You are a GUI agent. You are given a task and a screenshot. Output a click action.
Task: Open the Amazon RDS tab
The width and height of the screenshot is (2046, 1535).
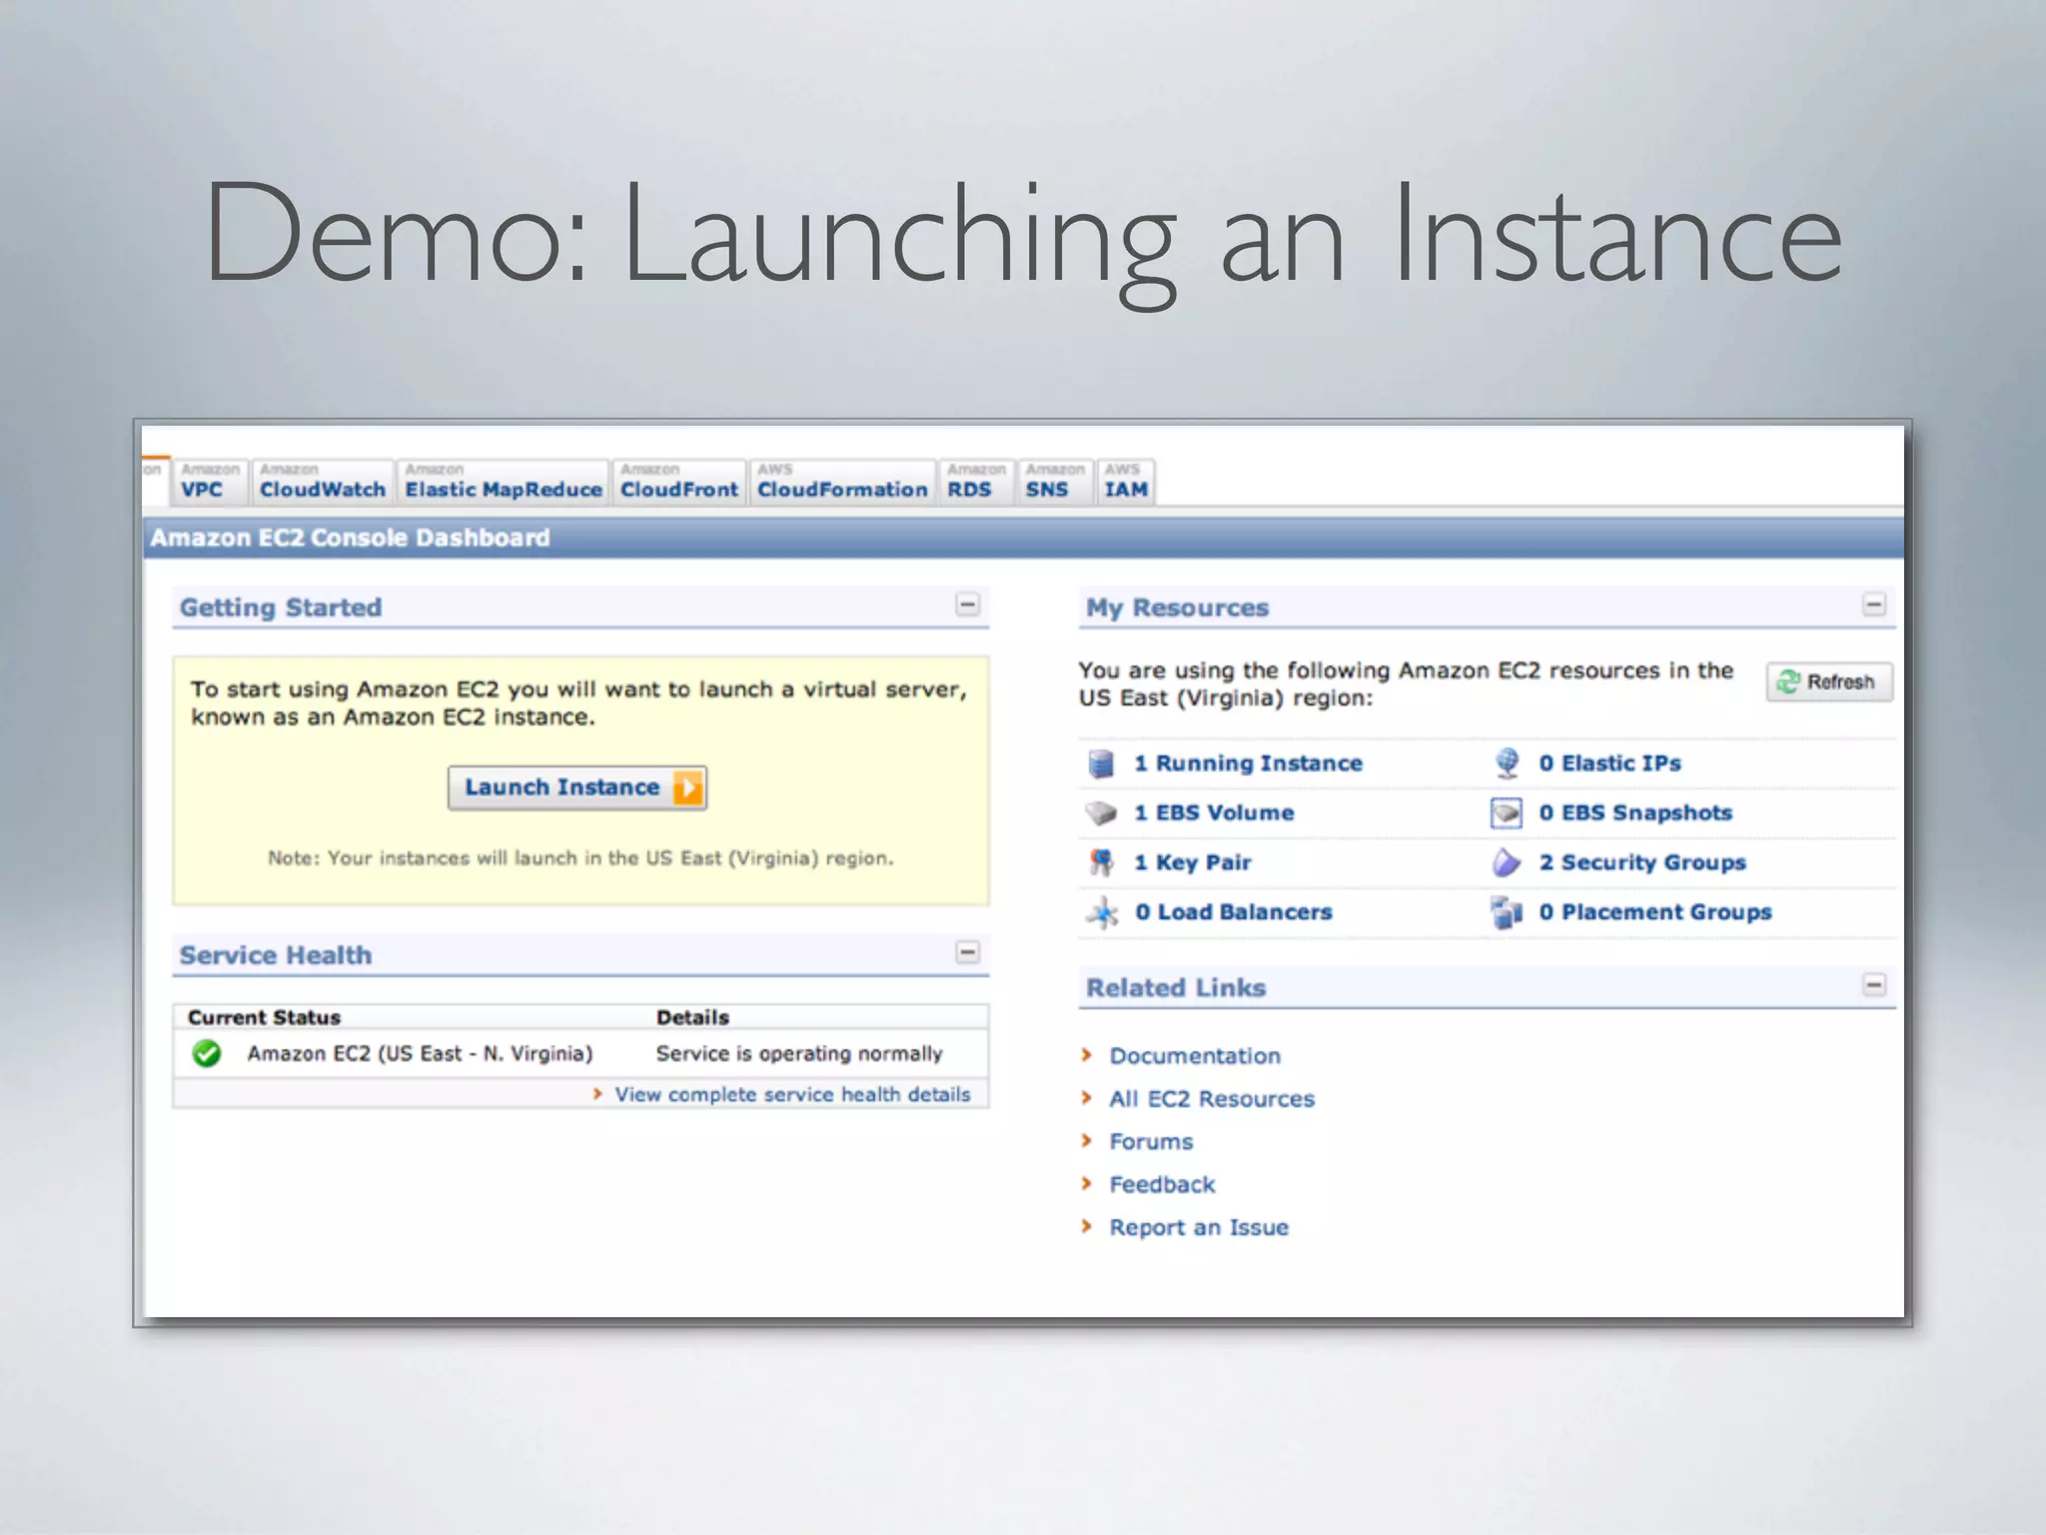(976, 482)
